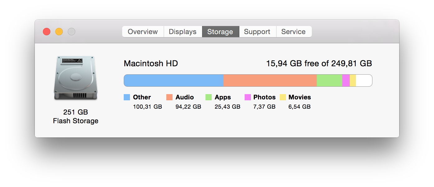Click the pink Photos segment in storage bar
The width and height of the screenshot is (434, 187).
click(346, 80)
